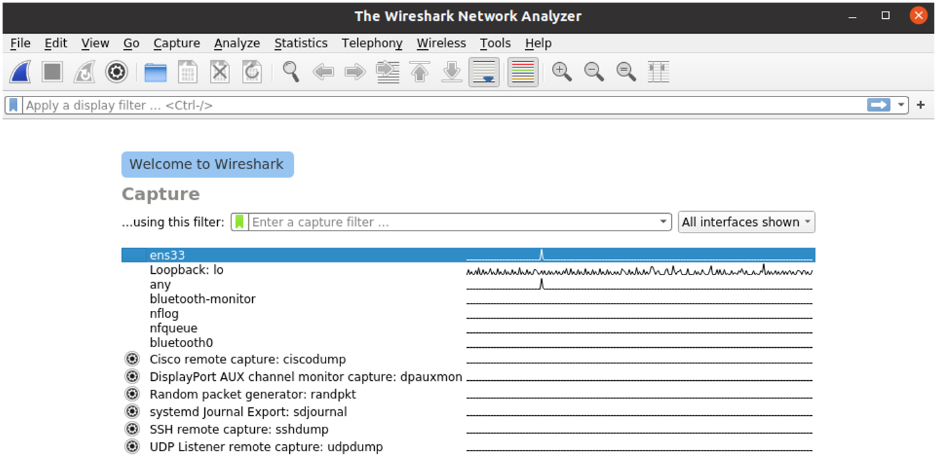Image resolution: width=935 pixels, height=463 pixels.
Task: Open the Edit menu
Action: [x=56, y=43]
